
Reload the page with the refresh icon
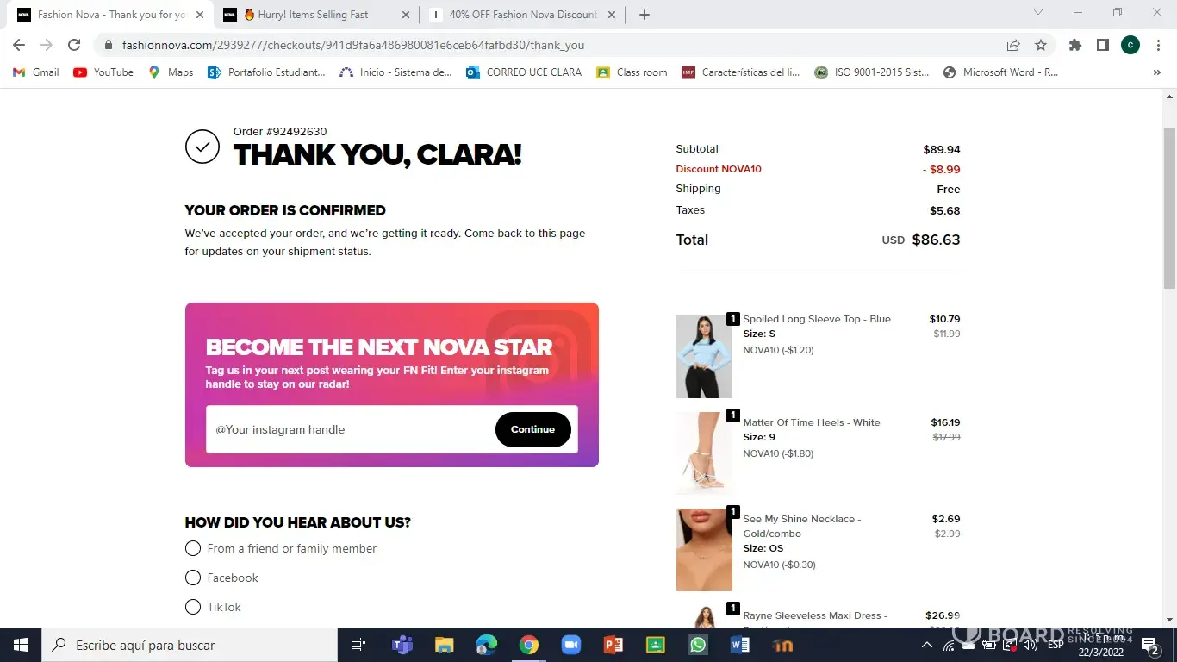tap(74, 45)
